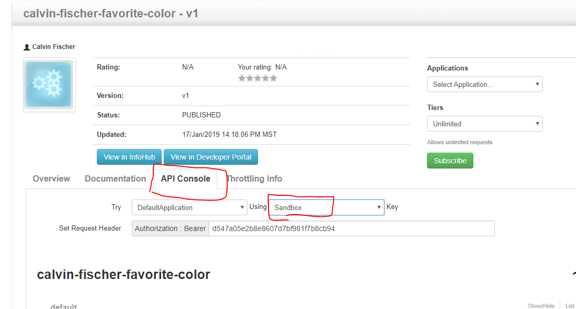
Task: Click the default operations group heading
Action: [x=64, y=306]
